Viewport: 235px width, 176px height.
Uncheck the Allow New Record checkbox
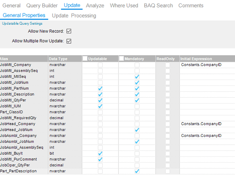[69, 31]
